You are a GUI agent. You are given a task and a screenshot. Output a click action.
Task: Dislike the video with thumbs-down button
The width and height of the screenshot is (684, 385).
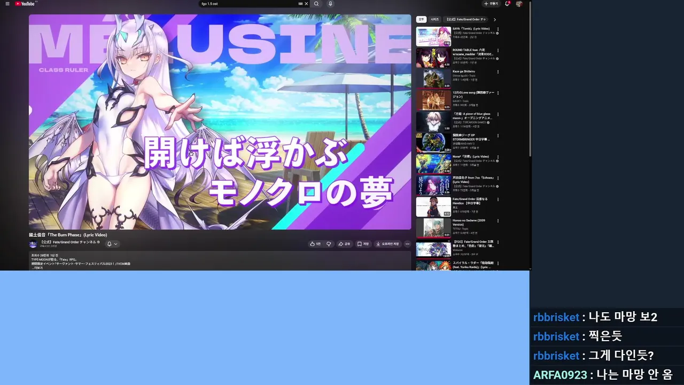[329, 244]
